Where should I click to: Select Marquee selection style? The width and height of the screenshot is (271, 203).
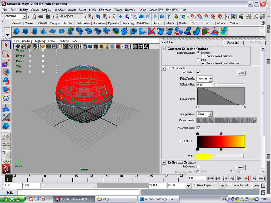click(x=198, y=53)
